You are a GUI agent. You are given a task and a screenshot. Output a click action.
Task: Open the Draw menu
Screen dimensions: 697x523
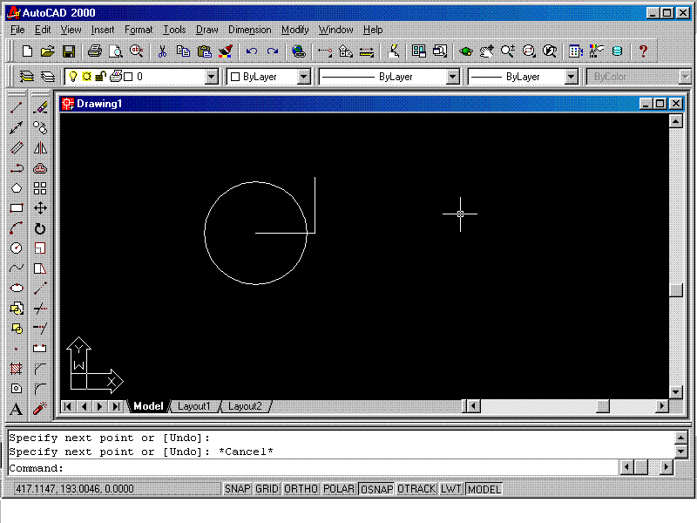207,30
